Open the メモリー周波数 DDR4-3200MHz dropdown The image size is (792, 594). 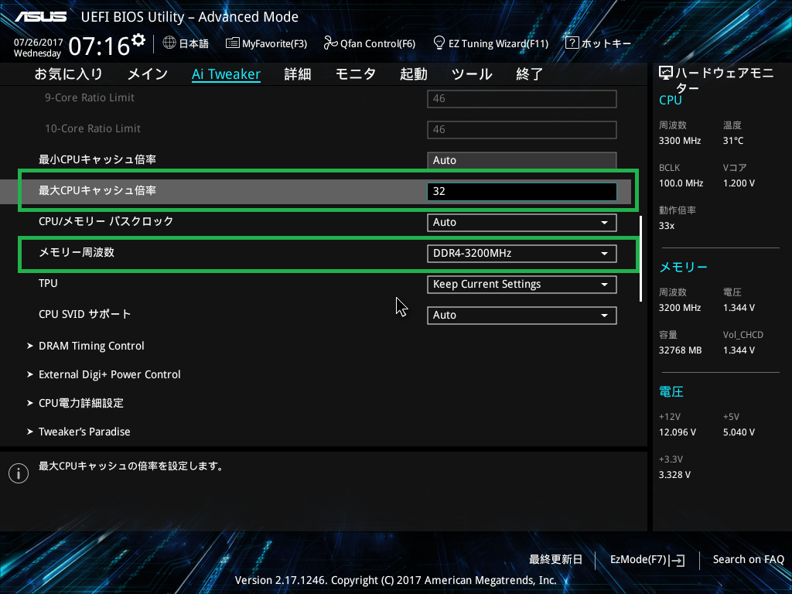[522, 254]
